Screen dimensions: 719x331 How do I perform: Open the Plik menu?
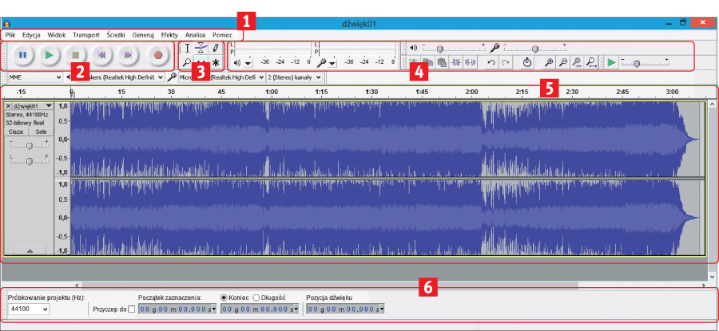[x=10, y=35]
